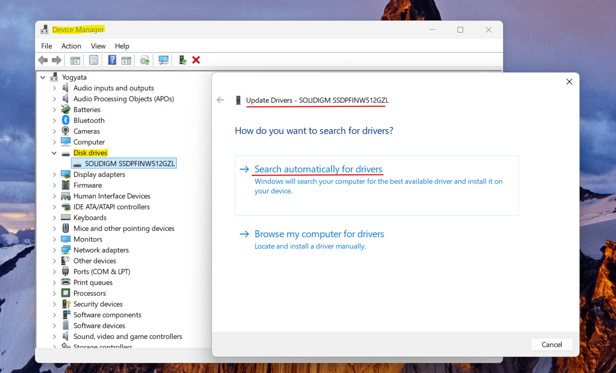Click the forward navigation arrow icon
This screenshot has width=616, height=373.
point(56,60)
